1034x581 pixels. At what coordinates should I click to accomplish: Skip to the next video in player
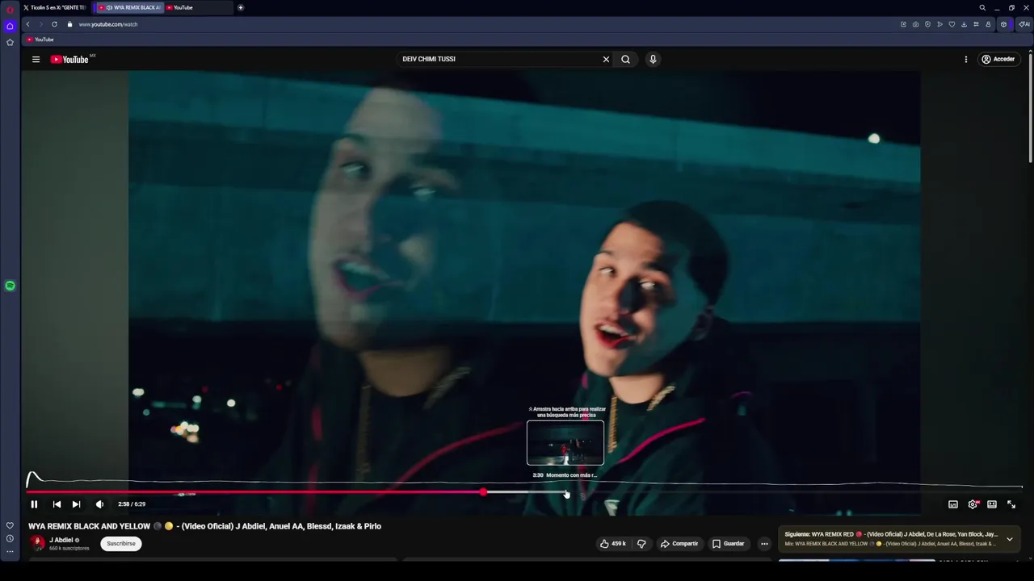tap(76, 504)
